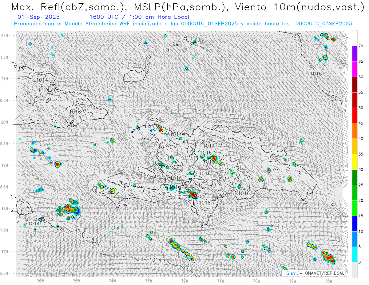
Task: Click the 65 label on the color scale
Action: [x=361, y=61]
